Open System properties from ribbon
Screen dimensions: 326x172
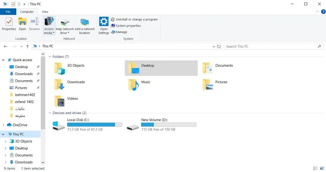point(126,26)
